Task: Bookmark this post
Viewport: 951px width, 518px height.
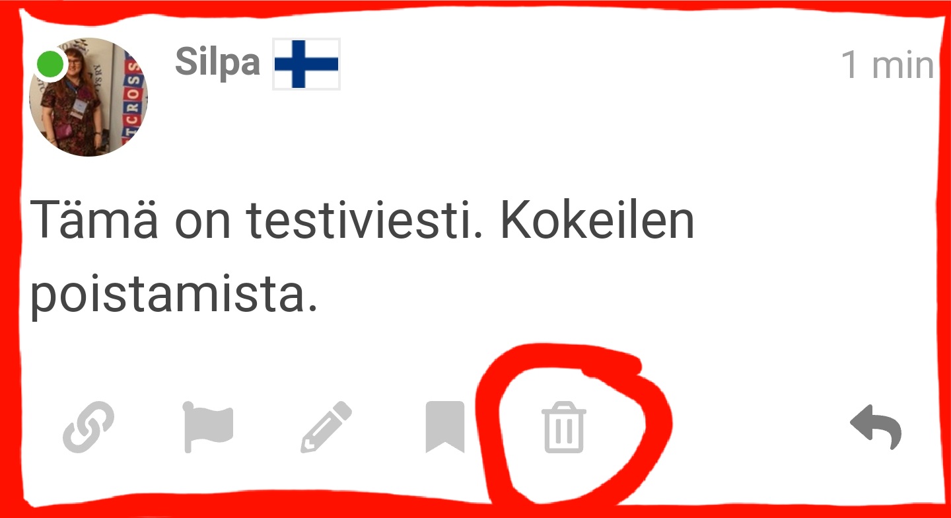Action: [x=445, y=427]
